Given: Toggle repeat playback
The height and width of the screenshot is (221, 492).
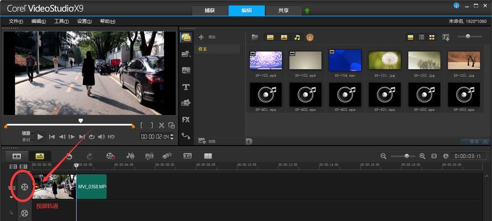Looking at the screenshot, I should pos(92,137).
